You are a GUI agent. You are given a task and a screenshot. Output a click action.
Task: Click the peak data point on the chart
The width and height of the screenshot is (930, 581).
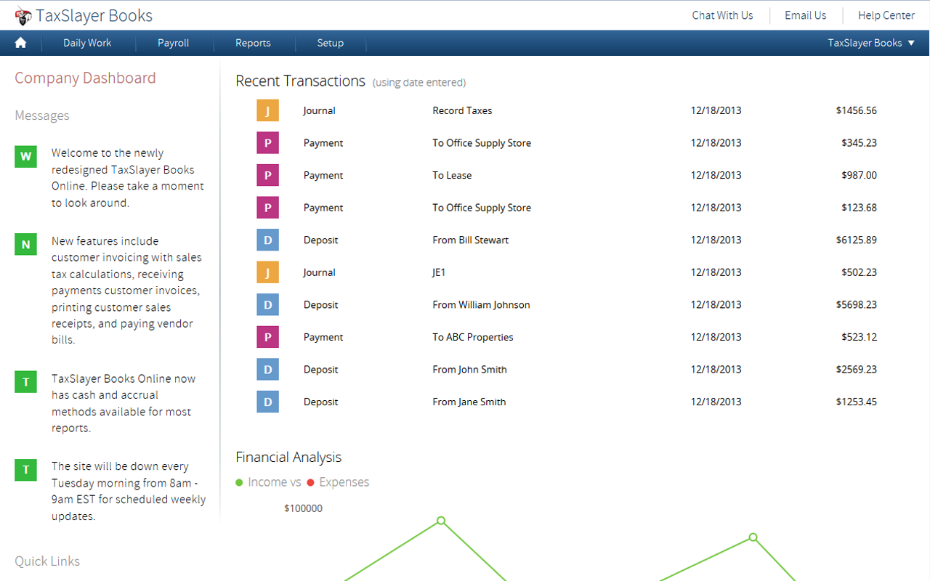tap(441, 521)
